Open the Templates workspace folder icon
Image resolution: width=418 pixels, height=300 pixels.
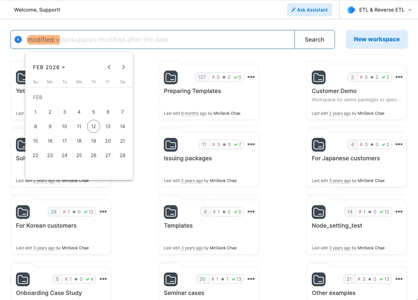click(x=171, y=212)
